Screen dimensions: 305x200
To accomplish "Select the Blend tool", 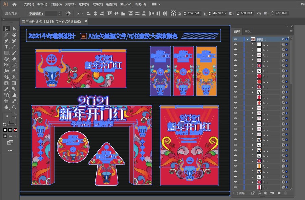I will 14,89.
